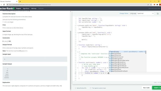The width and height of the screenshot is (161, 91).
Task: Click the 'Write your code here' comment
Action: (x=91, y=64)
